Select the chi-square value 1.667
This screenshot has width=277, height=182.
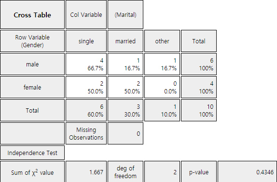coord(86,172)
